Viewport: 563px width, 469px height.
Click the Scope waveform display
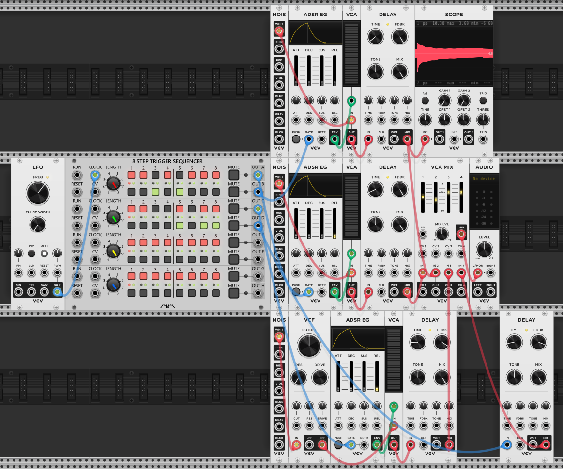click(x=454, y=53)
